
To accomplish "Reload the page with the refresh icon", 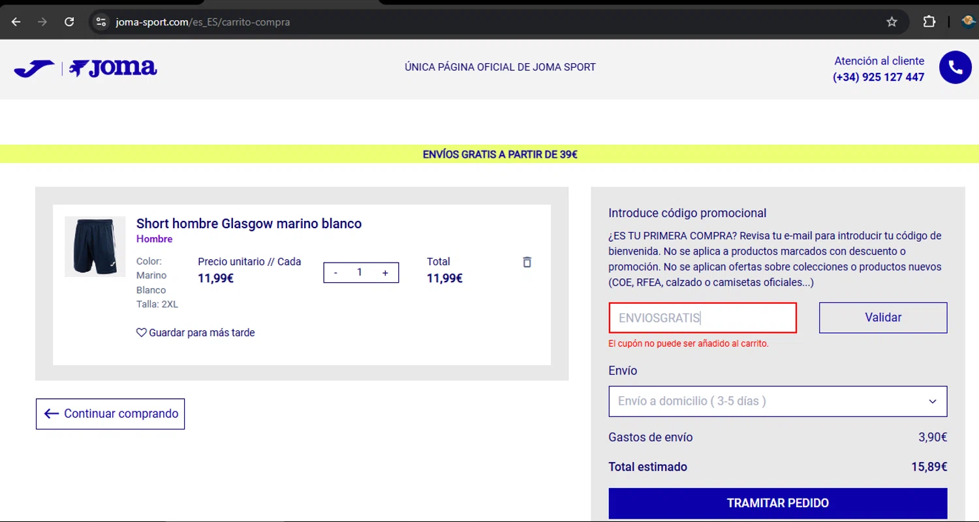I will click(69, 22).
